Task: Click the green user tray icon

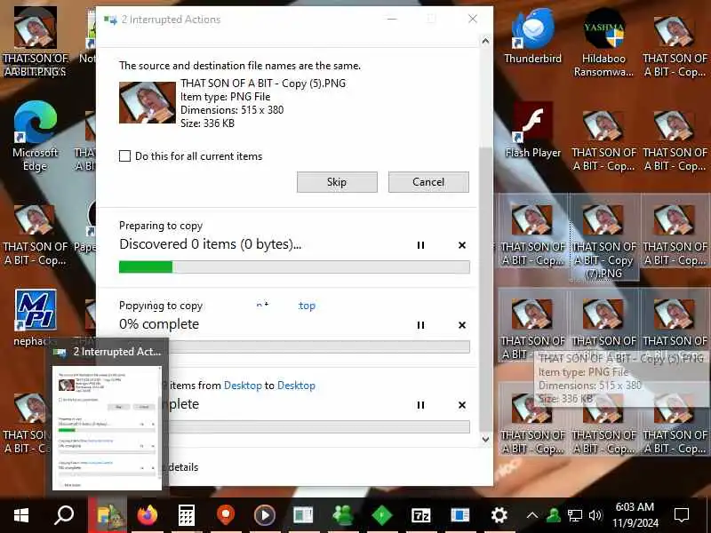Action: (553, 515)
